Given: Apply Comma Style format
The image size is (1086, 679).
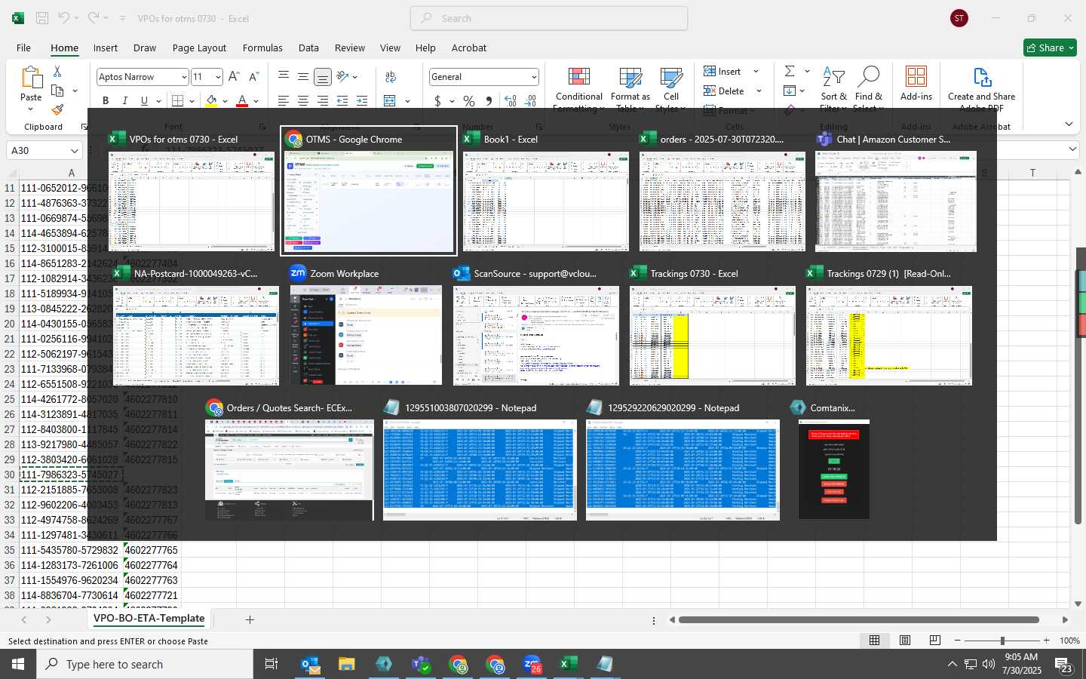Looking at the screenshot, I should click(489, 100).
